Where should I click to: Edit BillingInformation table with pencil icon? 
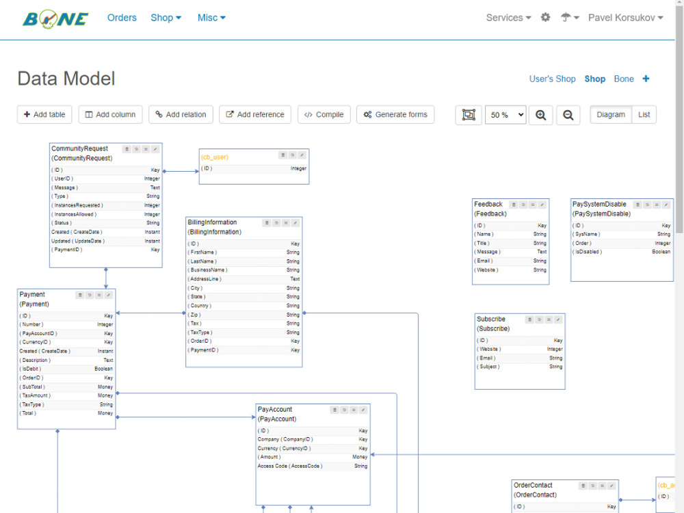tap(295, 223)
